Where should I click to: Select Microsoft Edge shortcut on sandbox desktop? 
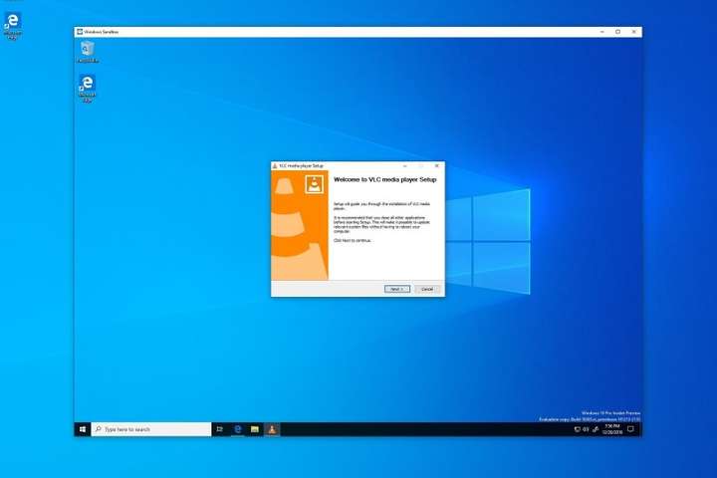(x=87, y=87)
